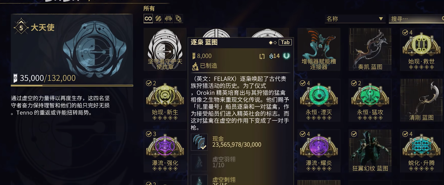Expand the 大天使 rank 5 standing panel
This screenshot has height=185, width=444.
(72, 50)
